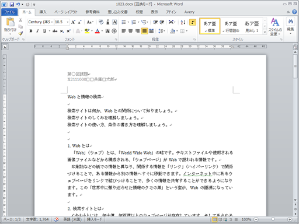Click the Distributed alignment icon

151,31
